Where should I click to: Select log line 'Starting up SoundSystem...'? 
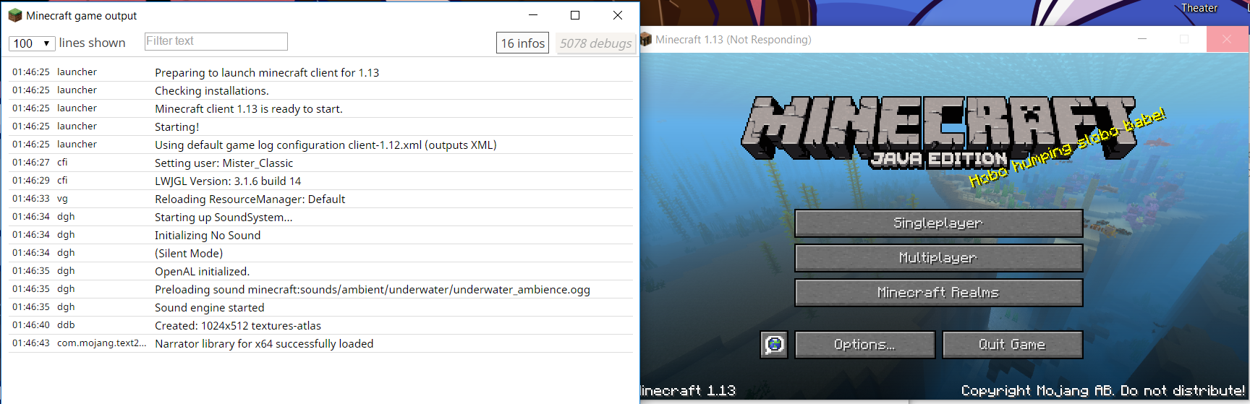pyautogui.click(x=320, y=217)
